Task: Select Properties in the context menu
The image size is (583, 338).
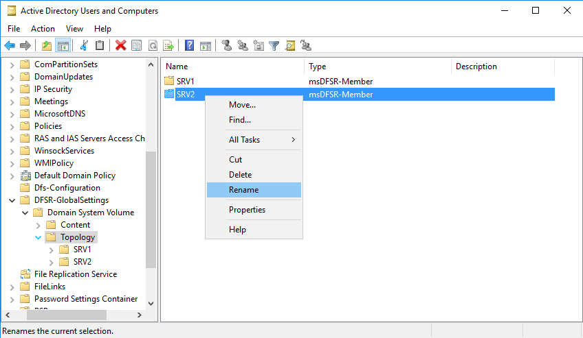Action: (x=247, y=210)
